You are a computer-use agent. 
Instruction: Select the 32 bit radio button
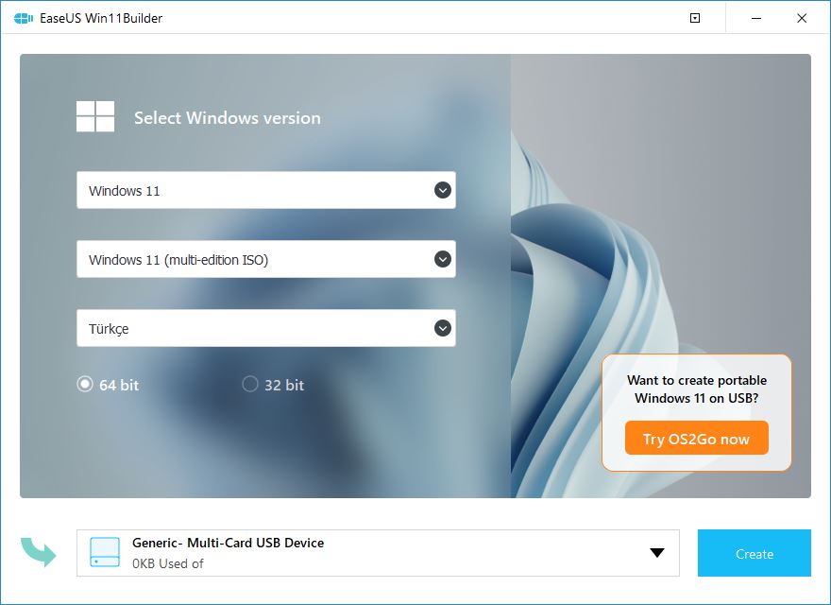250,384
